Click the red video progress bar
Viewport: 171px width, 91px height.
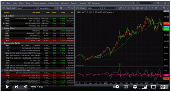pos(4,82)
